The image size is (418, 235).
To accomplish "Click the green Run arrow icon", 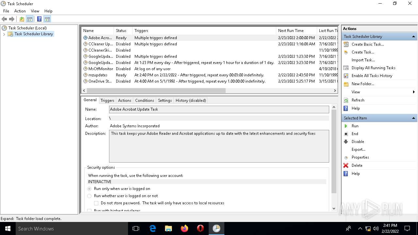I will point(346,126).
